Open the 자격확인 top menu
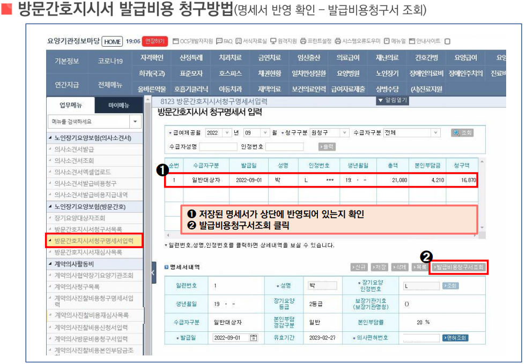Screen dimensions: 526x364 click(x=152, y=58)
